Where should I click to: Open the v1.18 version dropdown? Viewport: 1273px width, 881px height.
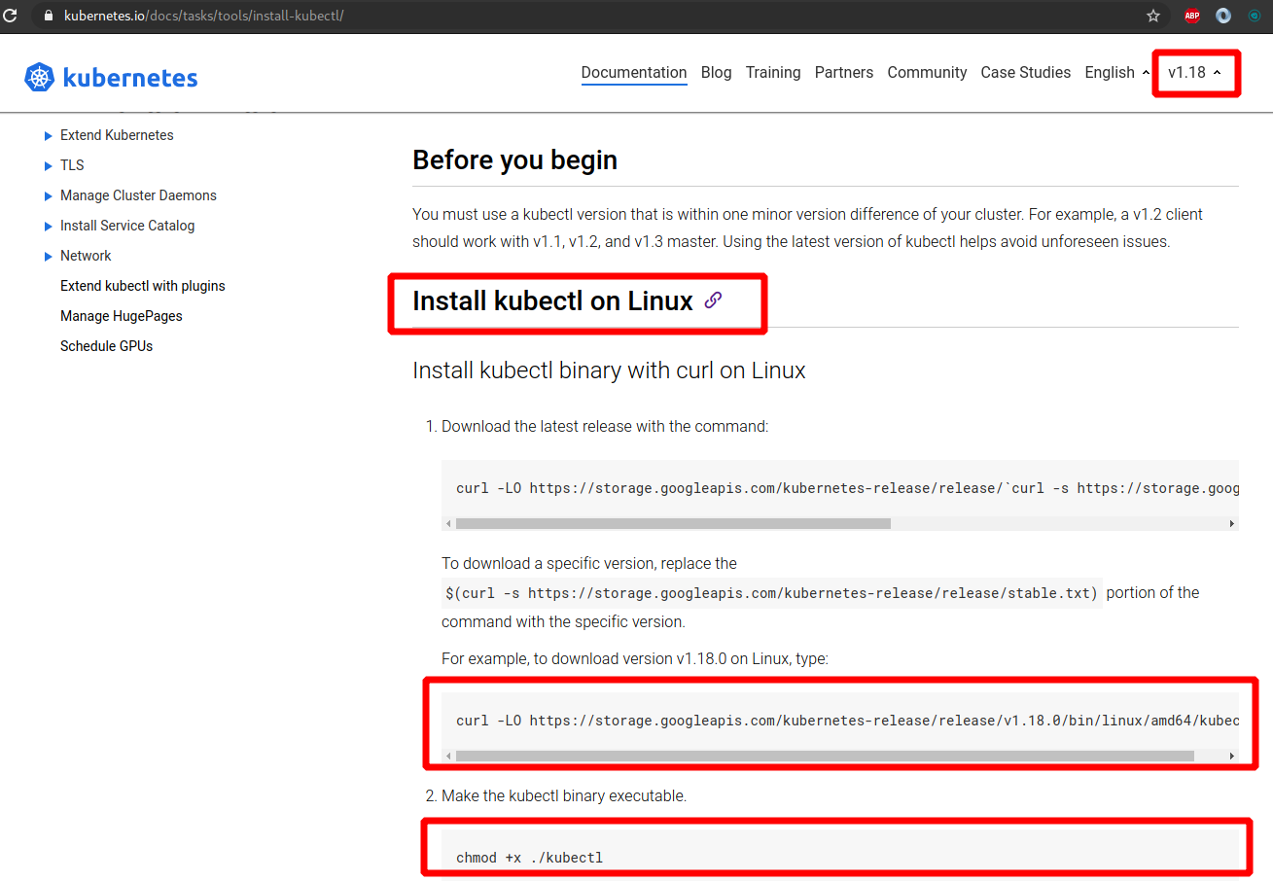(1195, 73)
